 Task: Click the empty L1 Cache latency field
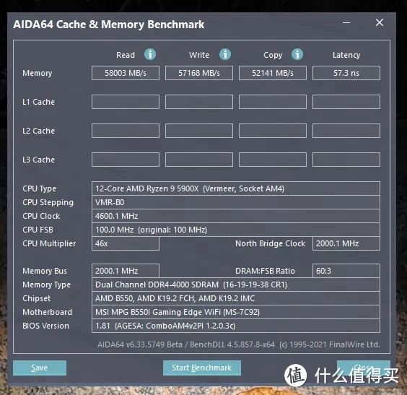tap(346, 102)
